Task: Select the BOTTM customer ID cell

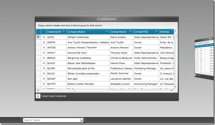Action: tap(56, 84)
